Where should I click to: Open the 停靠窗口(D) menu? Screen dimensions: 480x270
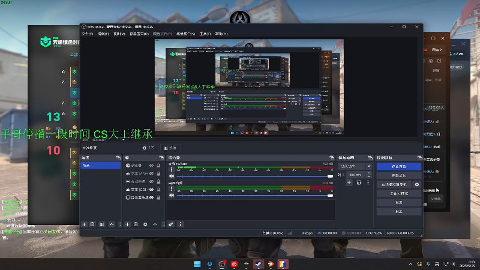(x=139, y=34)
